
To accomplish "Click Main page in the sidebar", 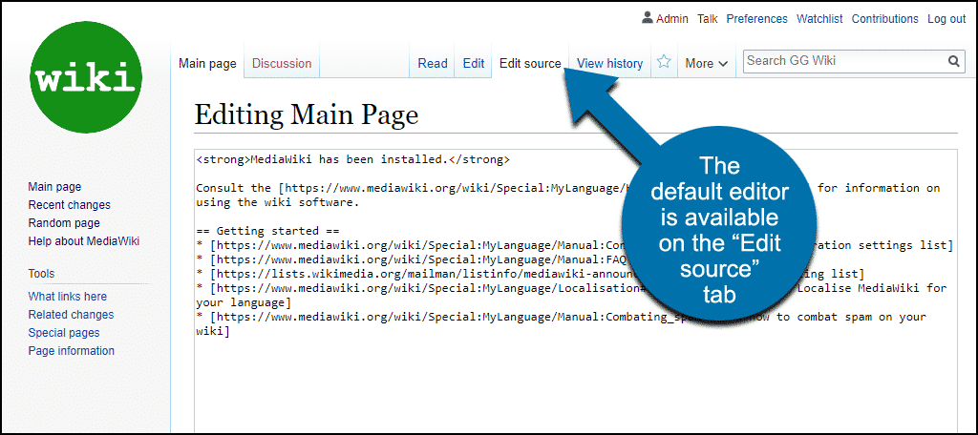I will 54,187.
